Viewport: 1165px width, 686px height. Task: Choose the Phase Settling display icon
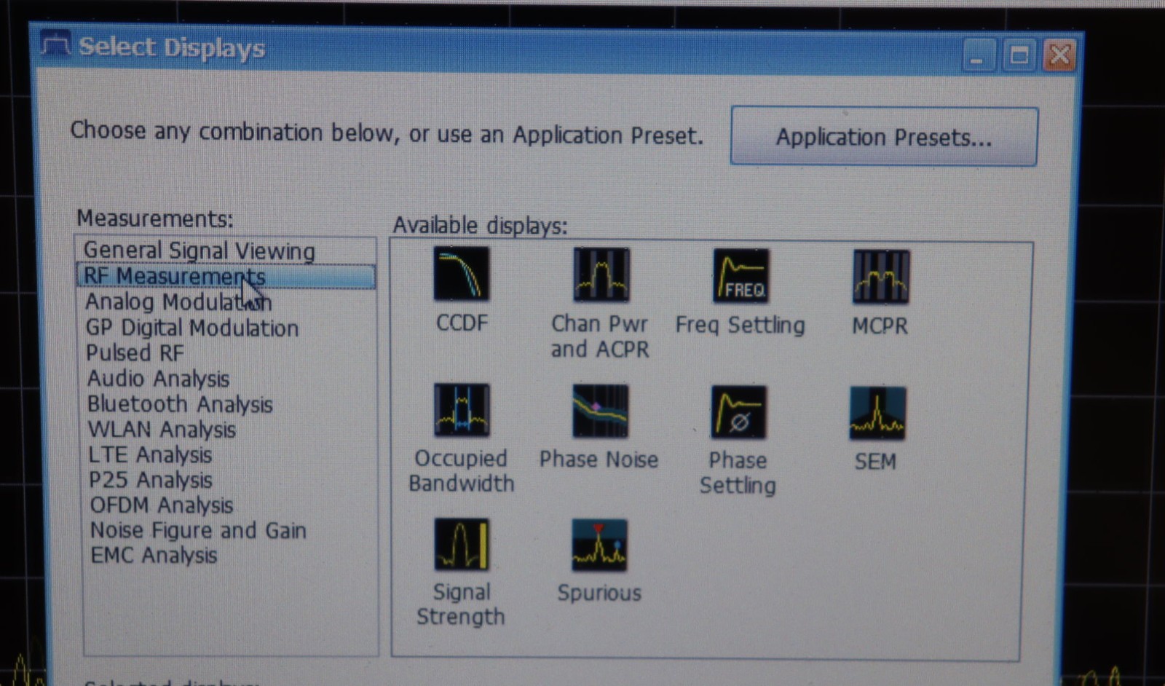(738, 412)
